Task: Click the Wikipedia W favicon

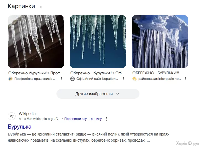Action: (12, 116)
